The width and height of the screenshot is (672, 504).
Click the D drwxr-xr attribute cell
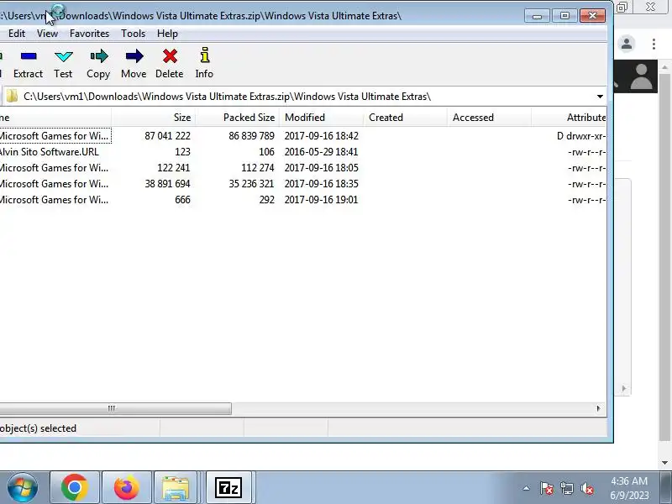point(581,136)
